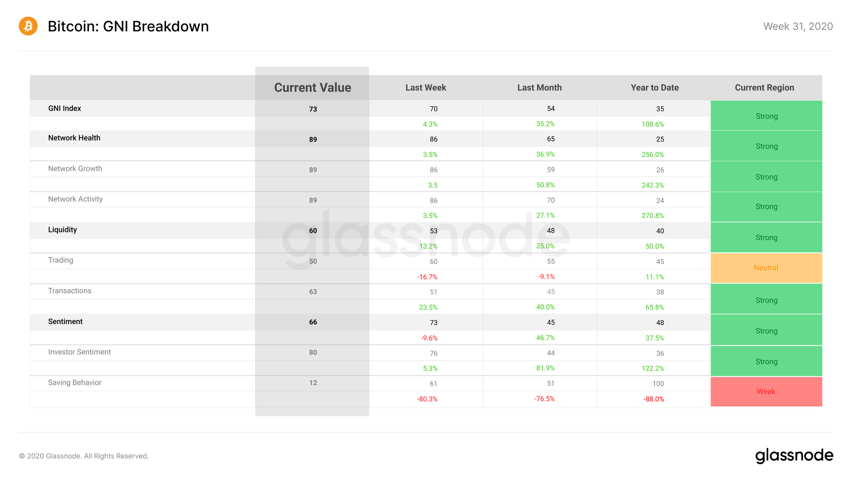Screen dimensions: 852x479
Task: Click the Bitcoin: GNI Breakdown title
Action: pos(128,26)
